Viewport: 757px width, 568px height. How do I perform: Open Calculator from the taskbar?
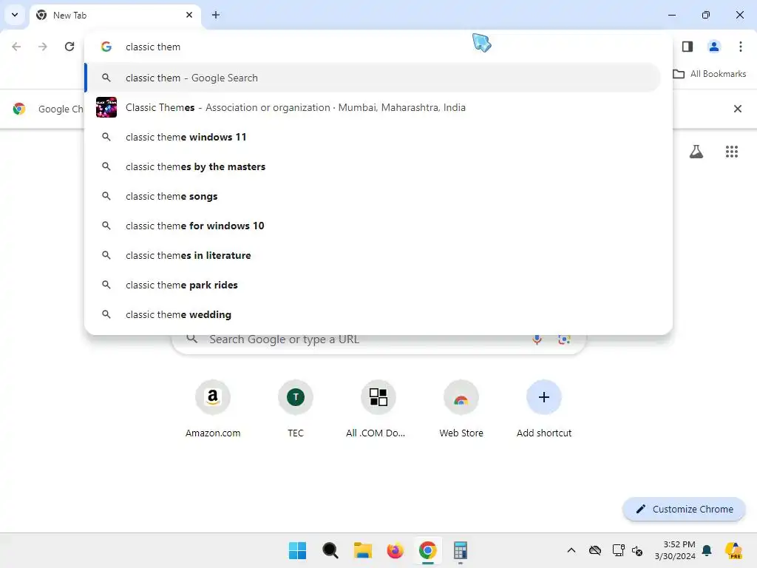click(461, 550)
